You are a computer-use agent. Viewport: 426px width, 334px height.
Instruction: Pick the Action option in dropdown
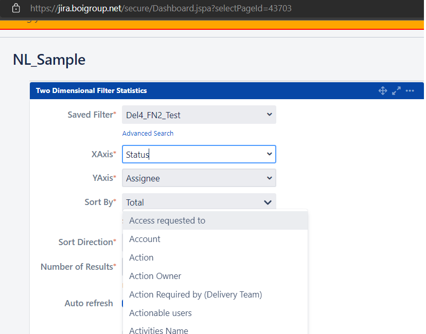[215, 257]
